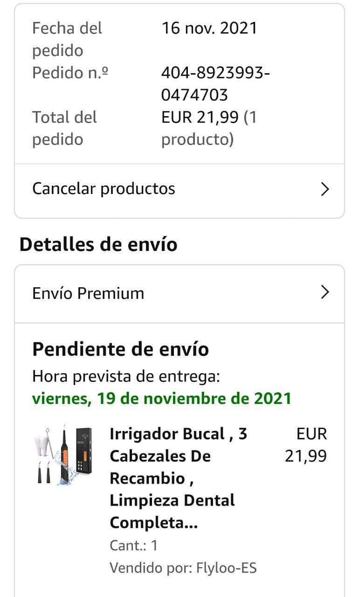Tap the chevron beside Cancelar productos
The height and width of the screenshot is (597, 359).
pyautogui.click(x=325, y=189)
